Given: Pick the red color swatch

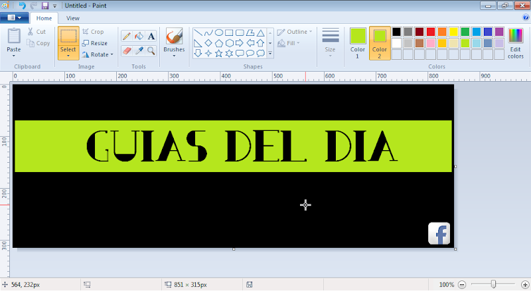Looking at the screenshot, I should click(431, 32).
